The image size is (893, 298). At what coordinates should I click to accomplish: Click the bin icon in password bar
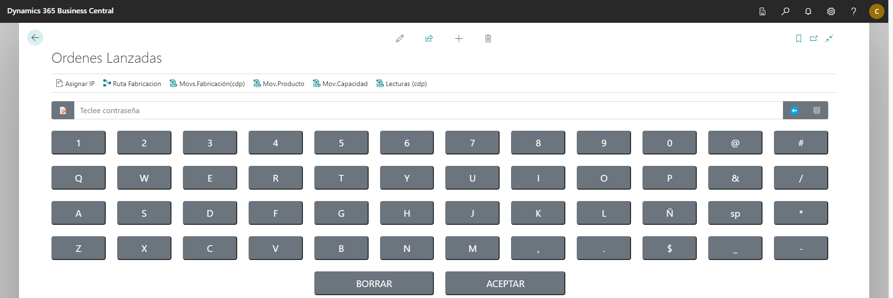817,110
